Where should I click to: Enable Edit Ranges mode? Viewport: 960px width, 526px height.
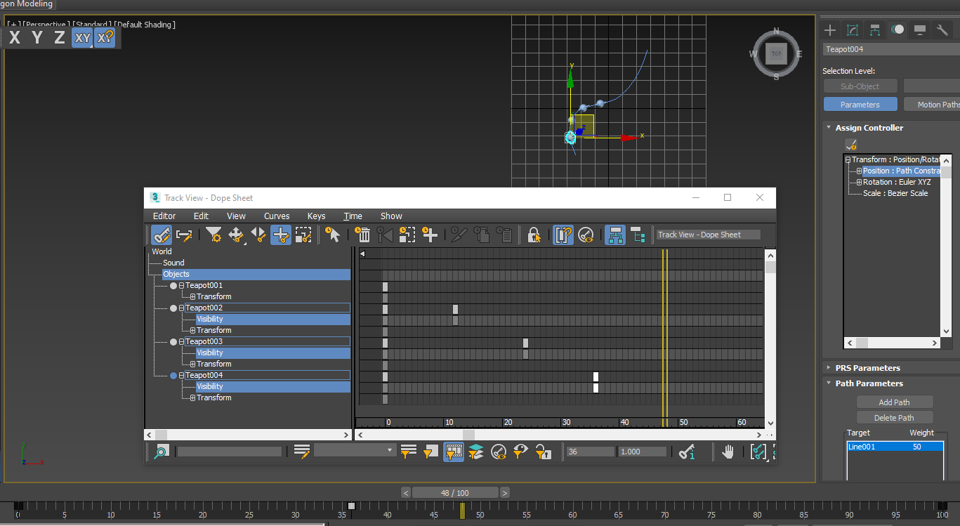(184, 235)
